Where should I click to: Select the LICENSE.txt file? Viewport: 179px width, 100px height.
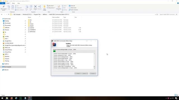pos(33,30)
